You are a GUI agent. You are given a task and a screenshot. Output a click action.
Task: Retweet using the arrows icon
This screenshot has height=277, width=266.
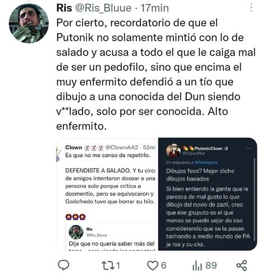tap(107, 265)
